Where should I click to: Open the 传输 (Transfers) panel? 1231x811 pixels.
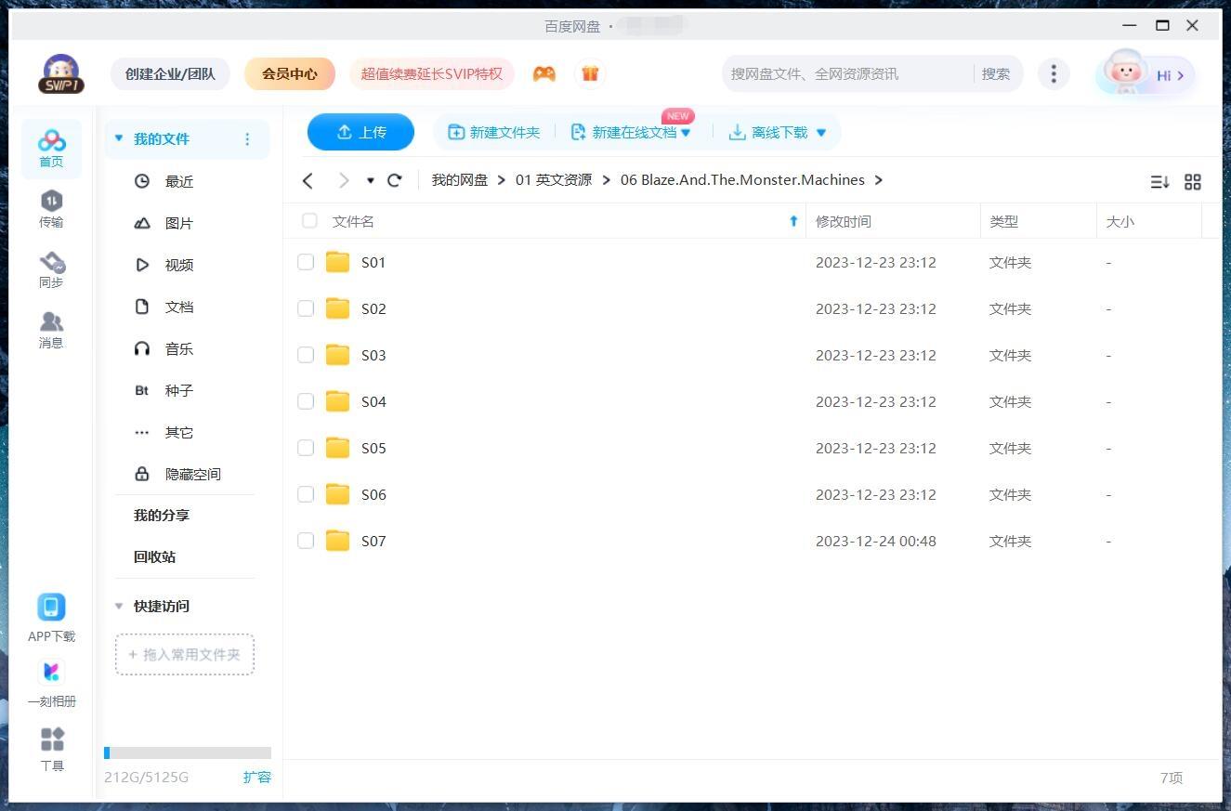(x=51, y=208)
